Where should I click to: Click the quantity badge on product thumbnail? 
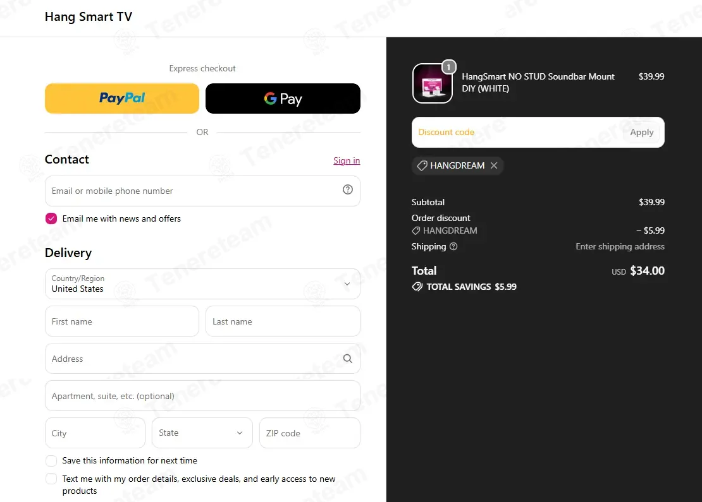[x=448, y=67]
